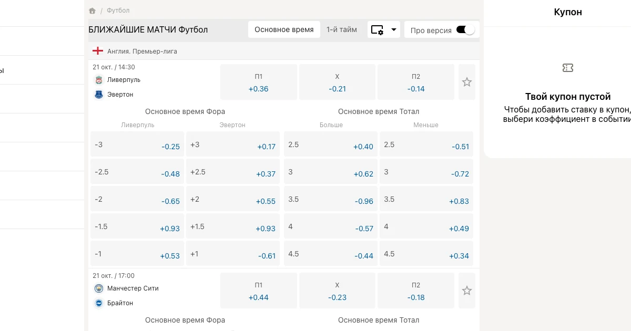Viewport: 631px width, 331px height.
Task: Open the Футбол breadcrumb link
Action: pos(118,11)
